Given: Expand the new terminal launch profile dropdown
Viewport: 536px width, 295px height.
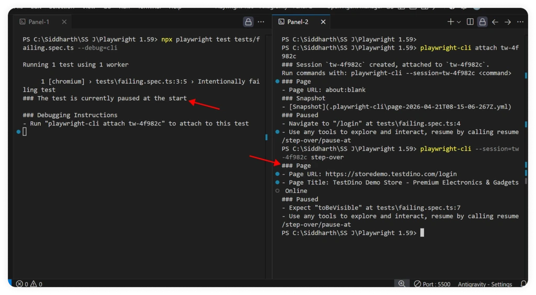Looking at the screenshot, I should point(459,22).
